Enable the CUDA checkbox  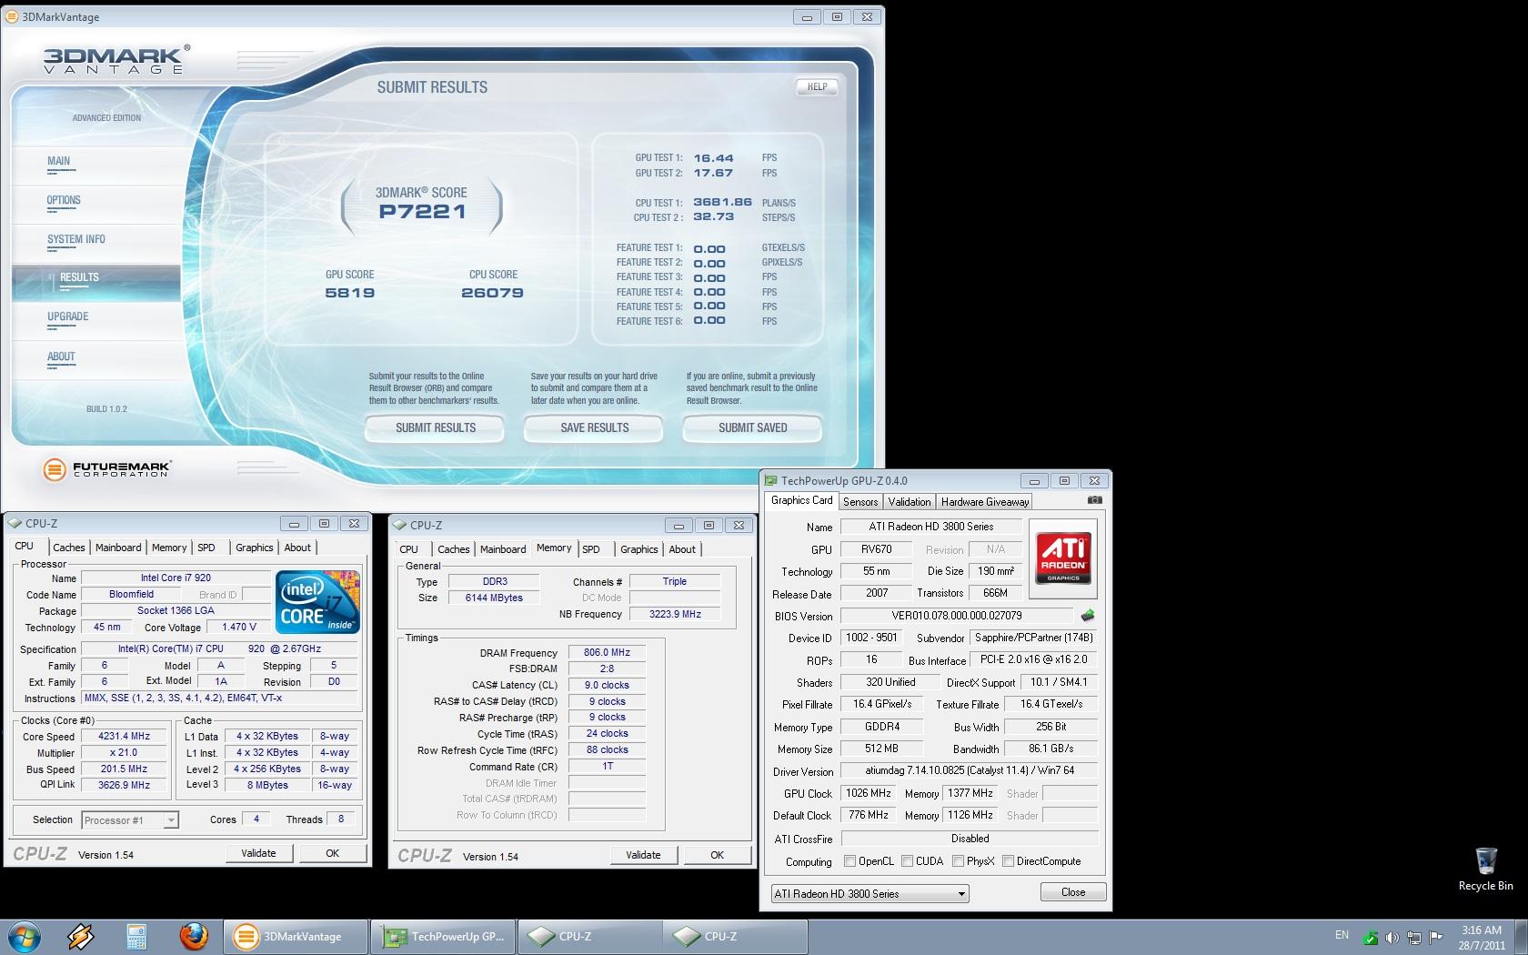(907, 860)
